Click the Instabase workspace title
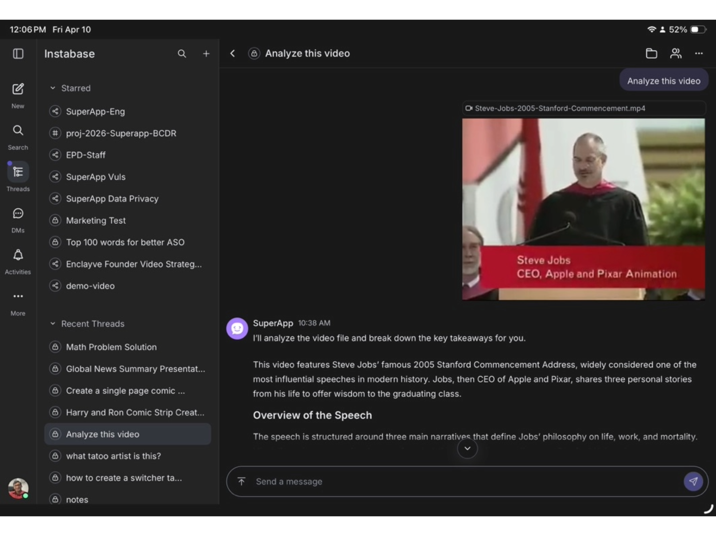 click(70, 54)
